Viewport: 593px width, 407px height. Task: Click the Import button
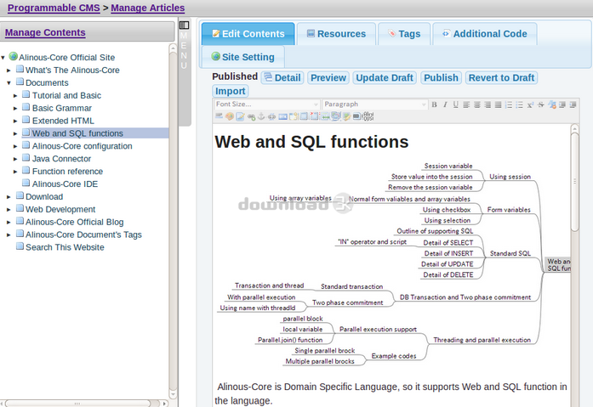click(x=231, y=91)
